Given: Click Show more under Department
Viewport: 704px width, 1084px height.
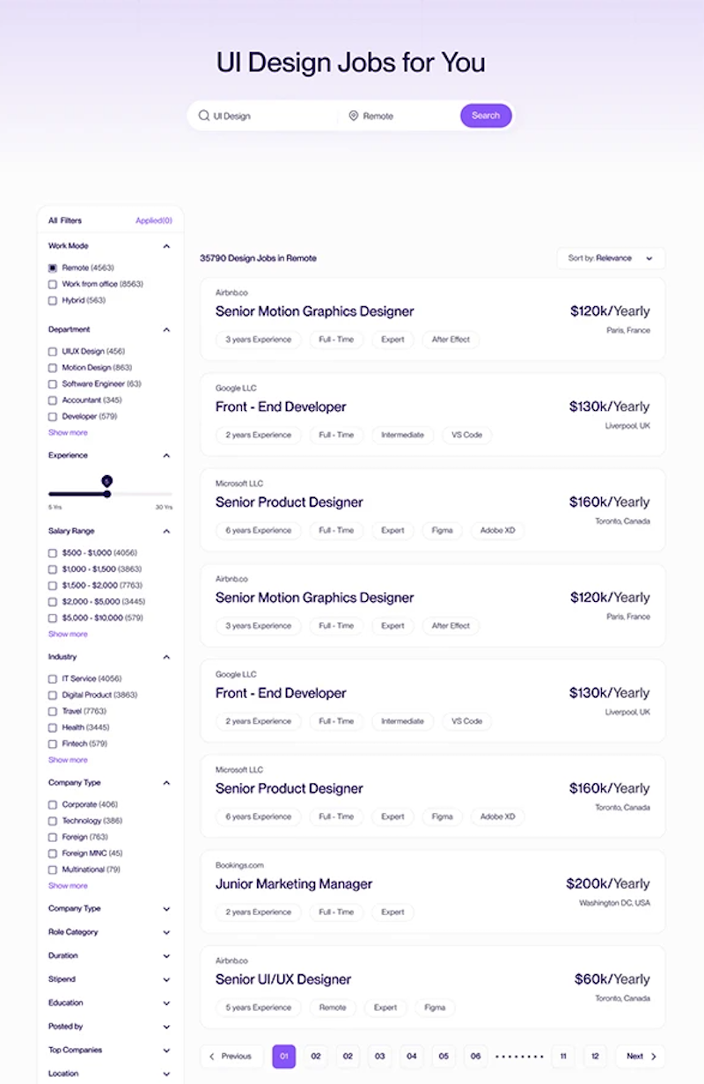Looking at the screenshot, I should [x=68, y=433].
